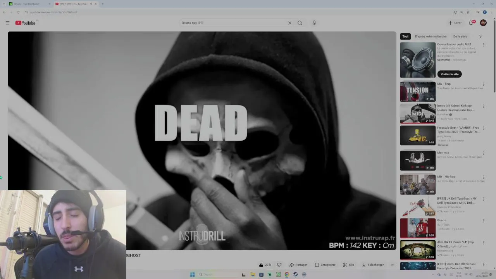Screen dimensions: 496x279
Task: Open File Explorer from the taskbar
Action: tap(253, 274)
